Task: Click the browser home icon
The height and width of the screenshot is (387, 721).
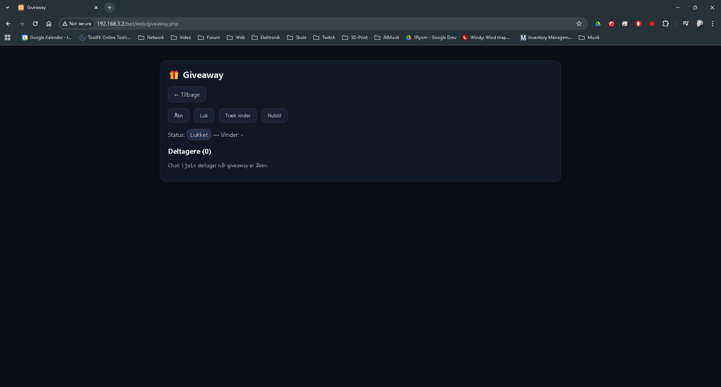Action: pyautogui.click(x=49, y=24)
